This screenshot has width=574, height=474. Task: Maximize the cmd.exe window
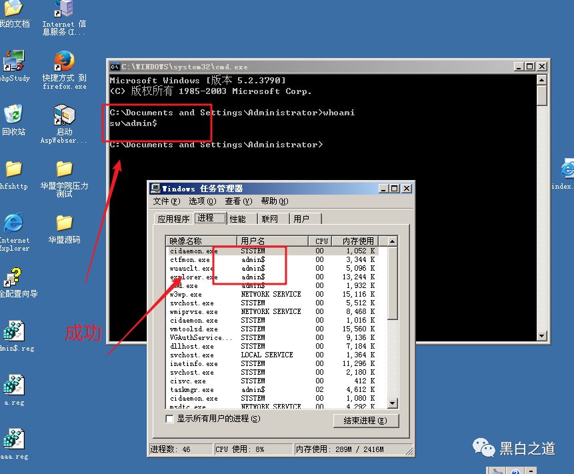click(530, 67)
